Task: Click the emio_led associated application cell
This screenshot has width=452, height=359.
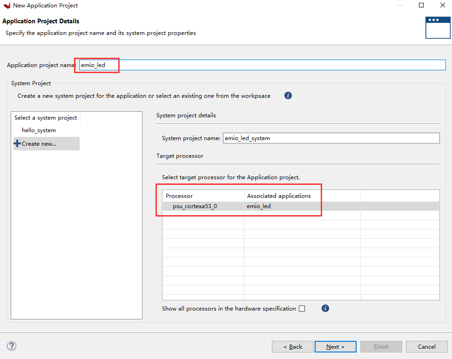Action: 259,206
